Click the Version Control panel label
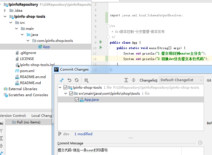Image resolution: width=212 pixels, height=155 pixels. (13, 116)
